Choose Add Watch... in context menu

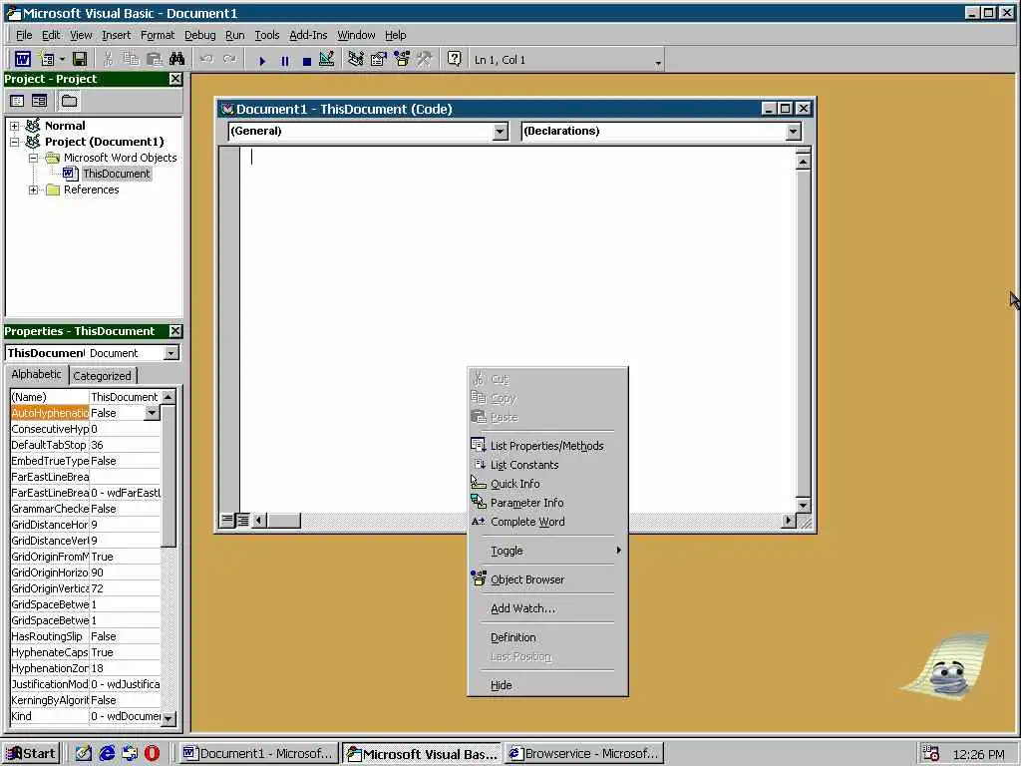coord(547,609)
